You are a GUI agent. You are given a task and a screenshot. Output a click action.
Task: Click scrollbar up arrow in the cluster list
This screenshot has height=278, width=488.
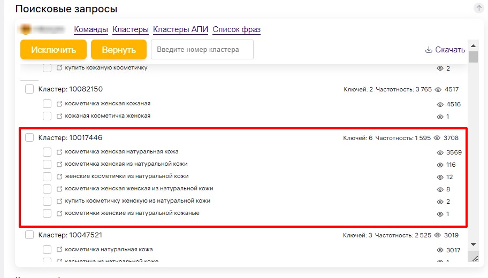[x=472, y=44]
